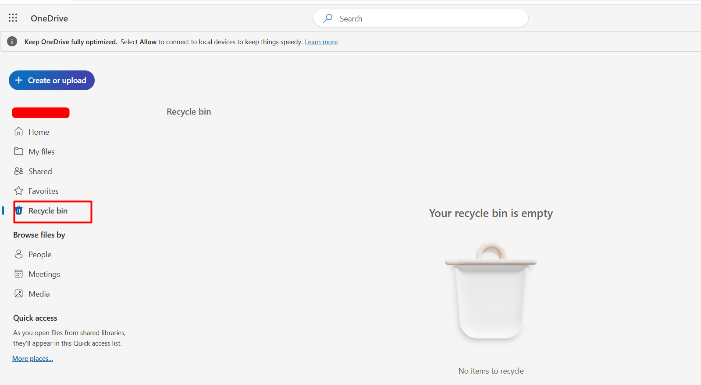Click the Recycle bin trash icon
The height and width of the screenshot is (385, 701).
click(x=19, y=210)
